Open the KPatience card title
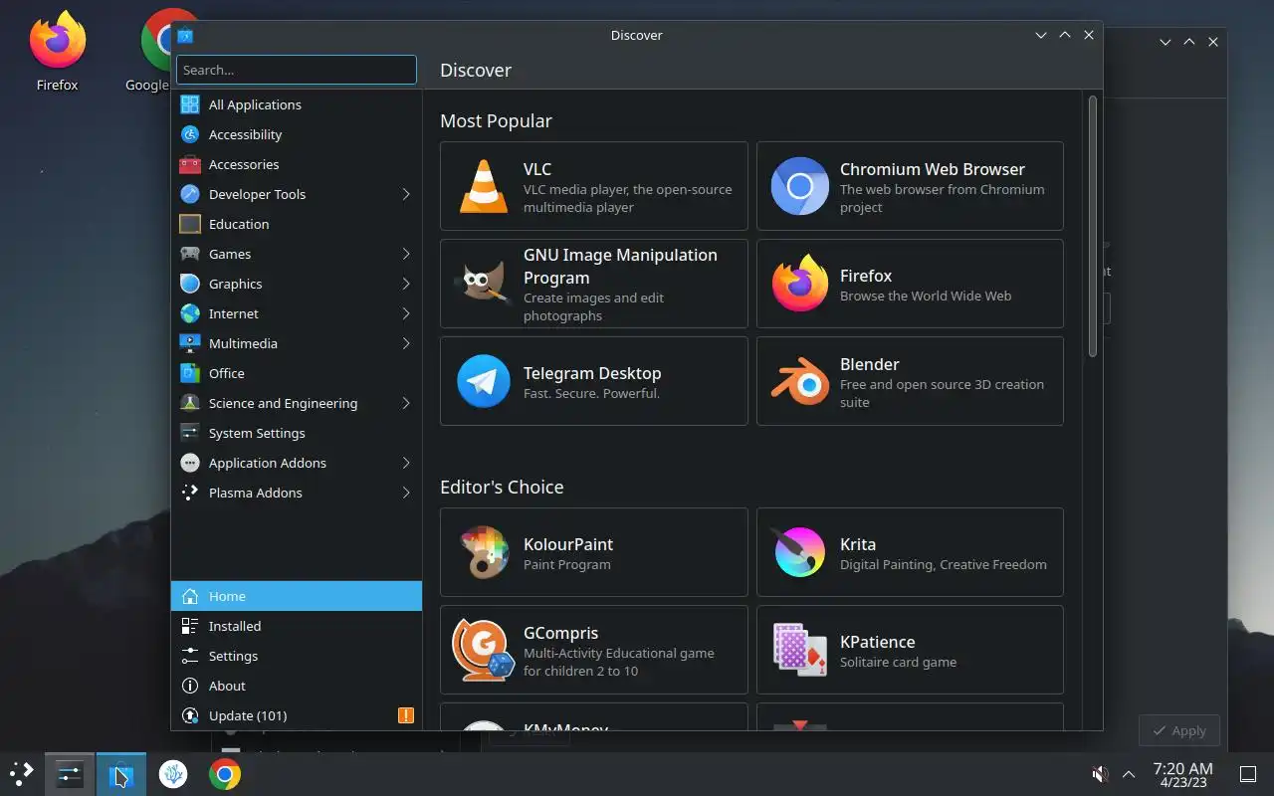 877,642
